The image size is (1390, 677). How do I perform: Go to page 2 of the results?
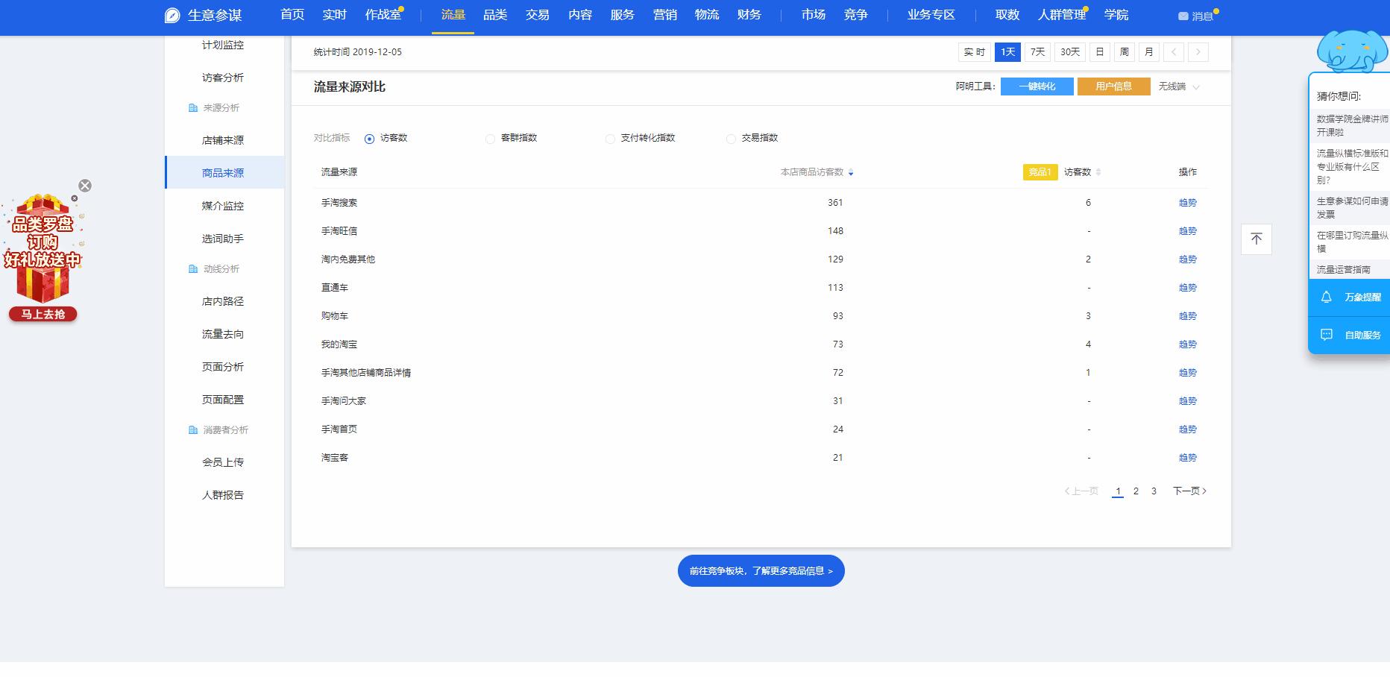pos(1136,491)
